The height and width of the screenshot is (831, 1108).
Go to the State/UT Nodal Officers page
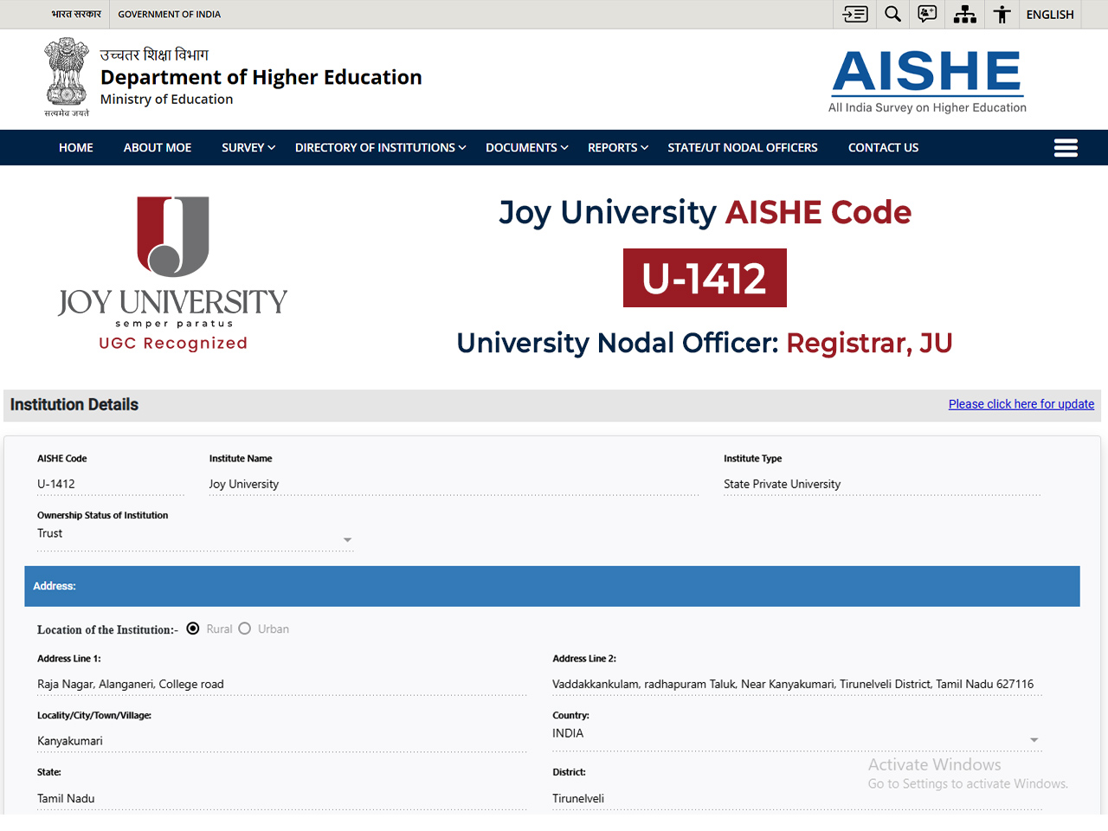(742, 148)
